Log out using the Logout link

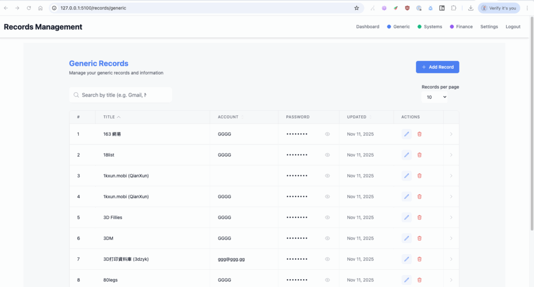(513, 27)
